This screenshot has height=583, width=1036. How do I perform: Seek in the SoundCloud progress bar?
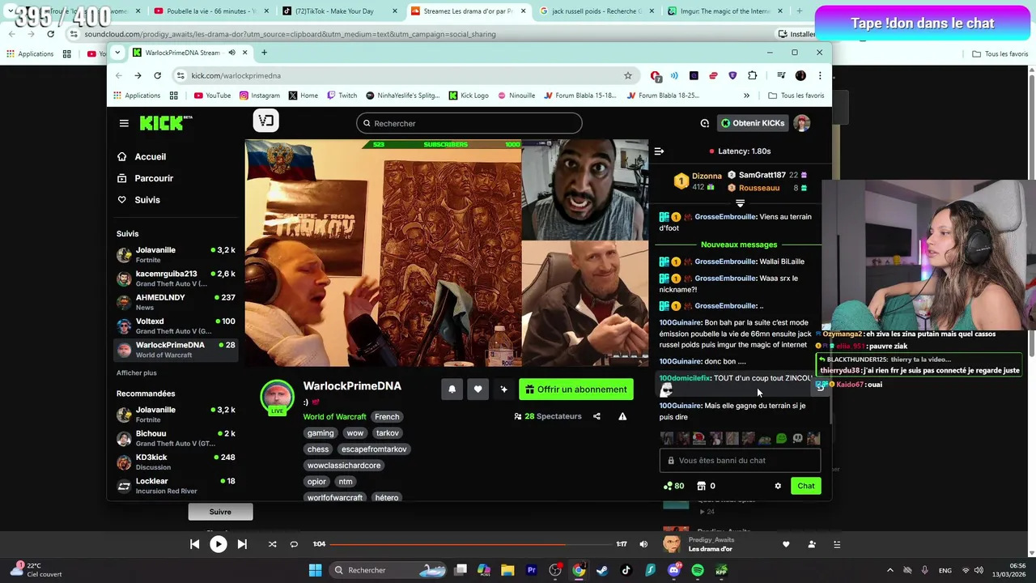tap(470, 544)
